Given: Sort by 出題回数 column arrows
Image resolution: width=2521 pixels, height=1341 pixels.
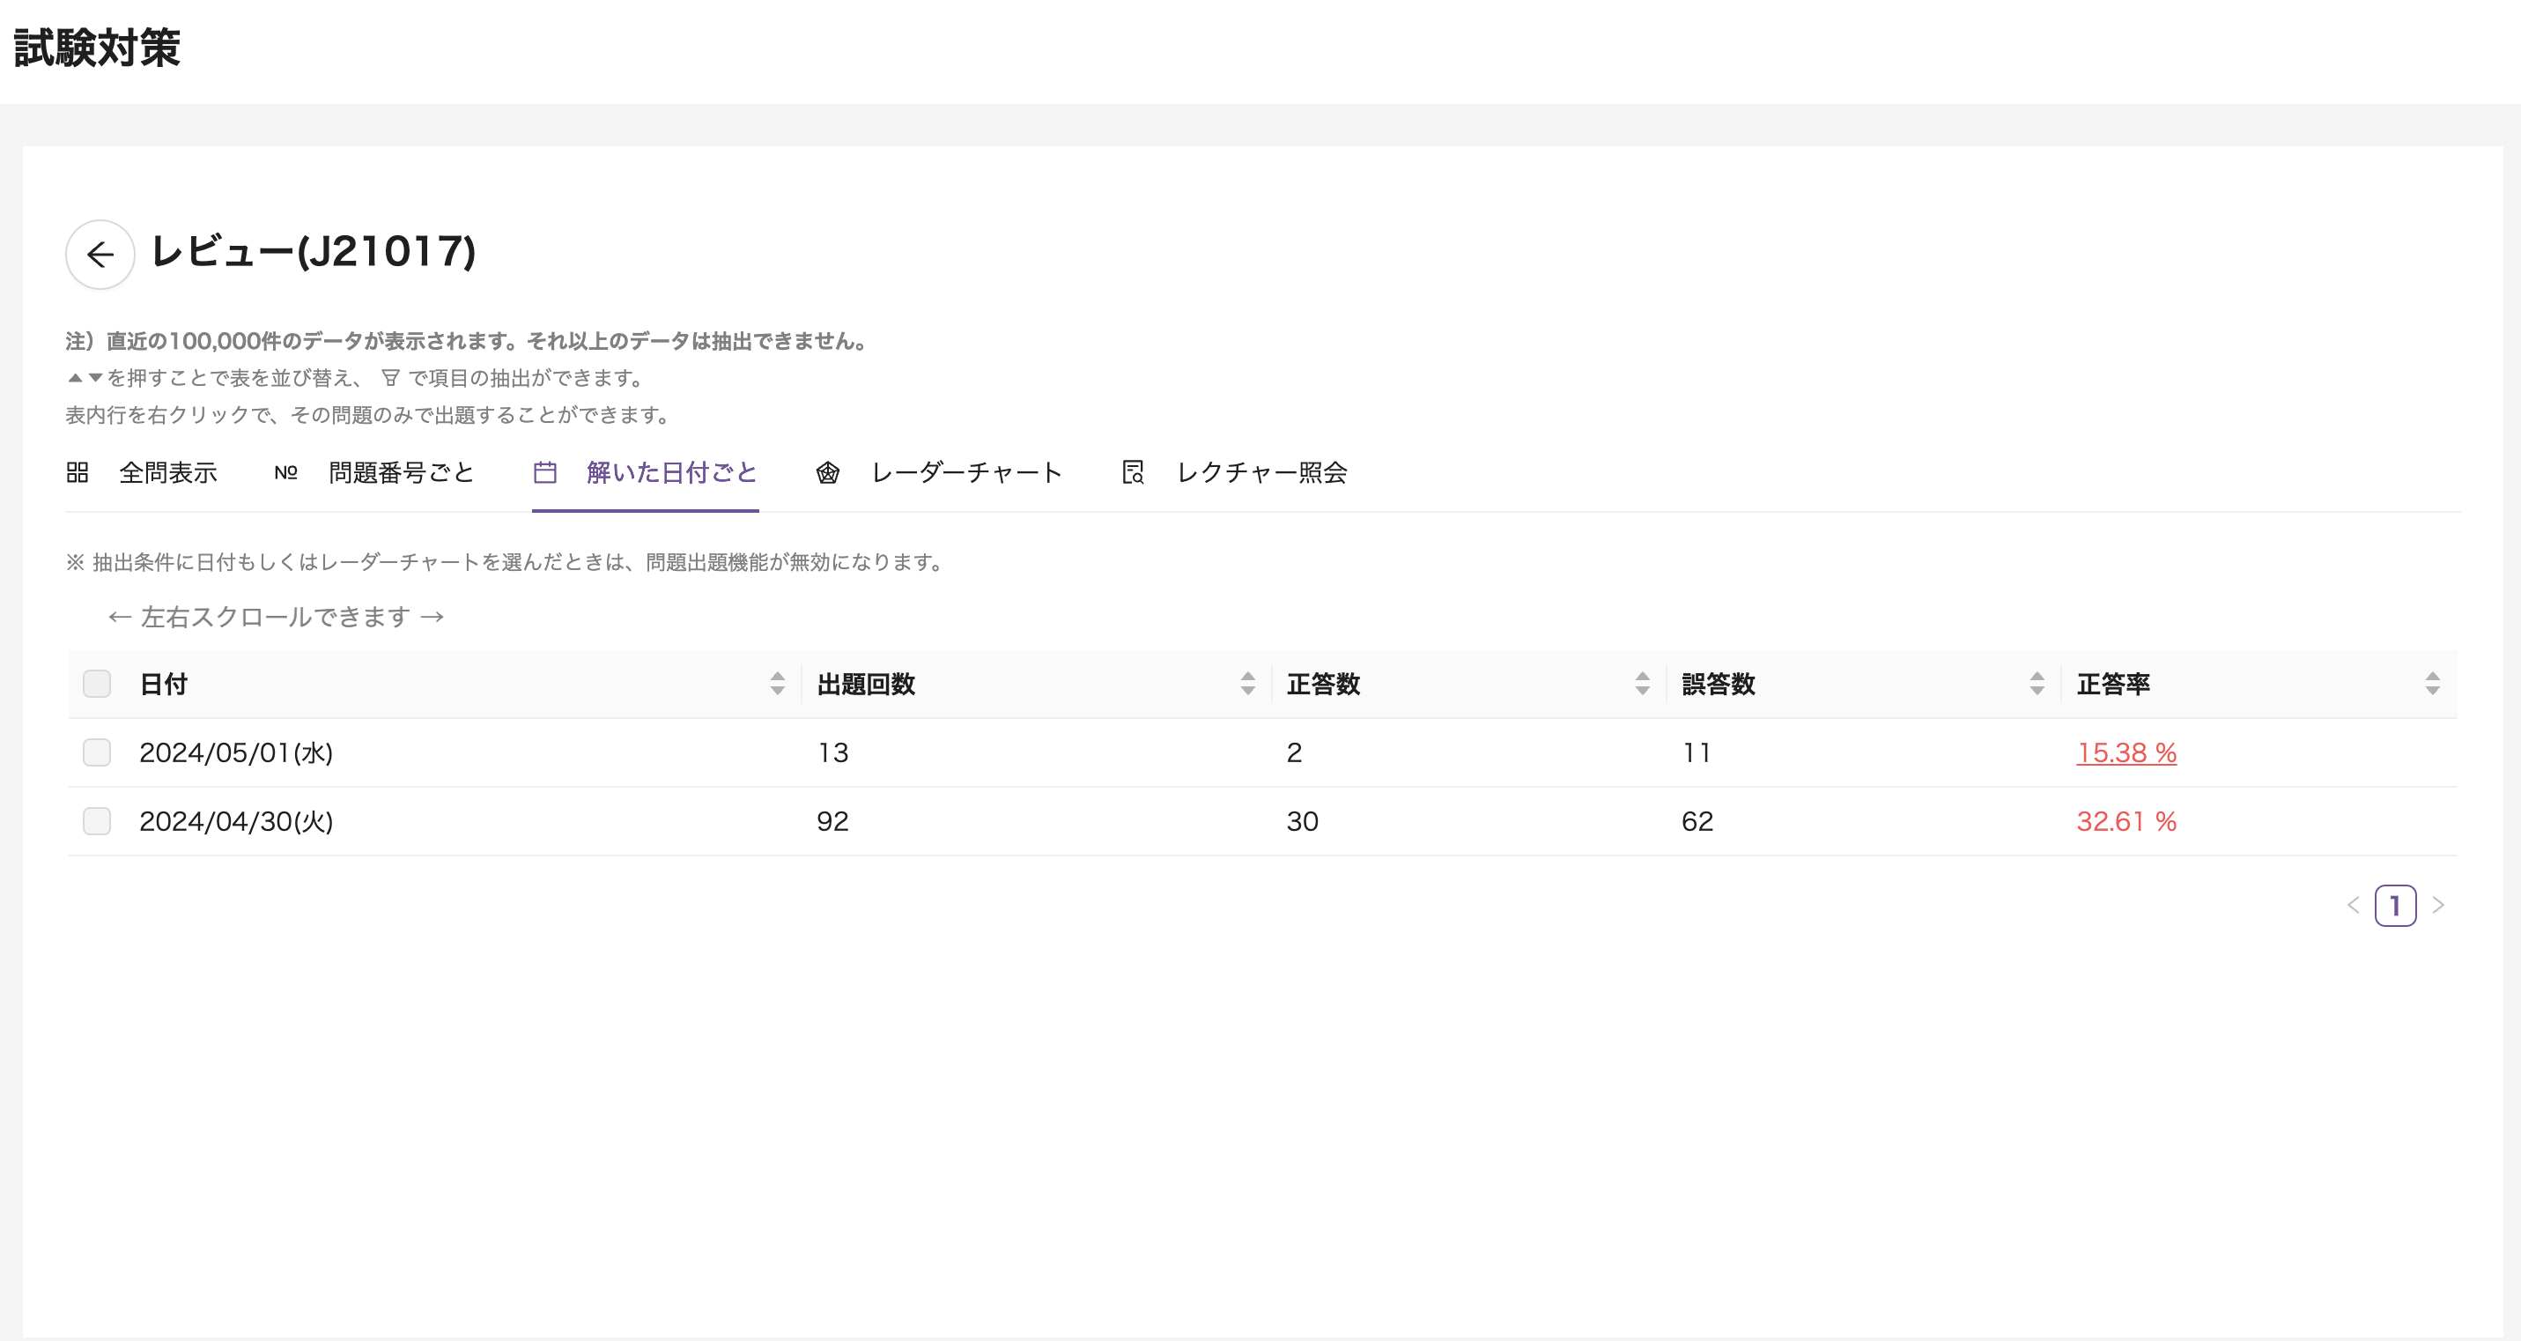Looking at the screenshot, I should (1246, 683).
